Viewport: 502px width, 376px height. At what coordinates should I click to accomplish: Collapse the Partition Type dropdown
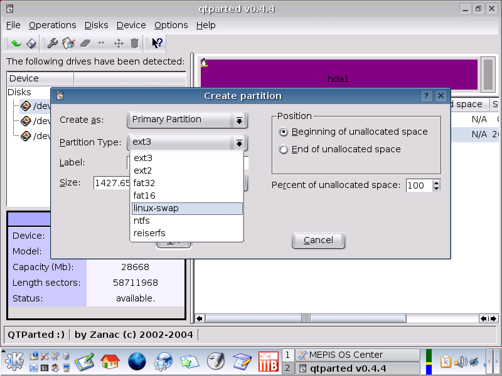click(238, 142)
